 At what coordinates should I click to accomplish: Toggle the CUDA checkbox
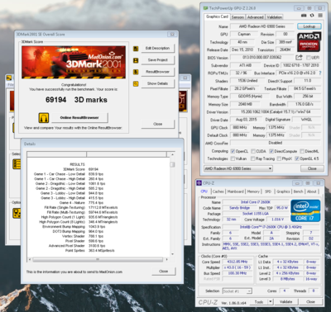coord(253,151)
